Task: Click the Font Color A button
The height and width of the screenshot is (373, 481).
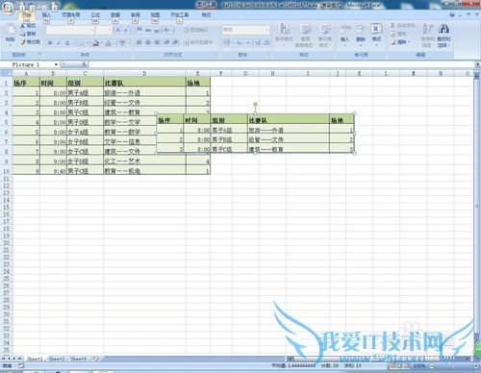Action: [109, 42]
